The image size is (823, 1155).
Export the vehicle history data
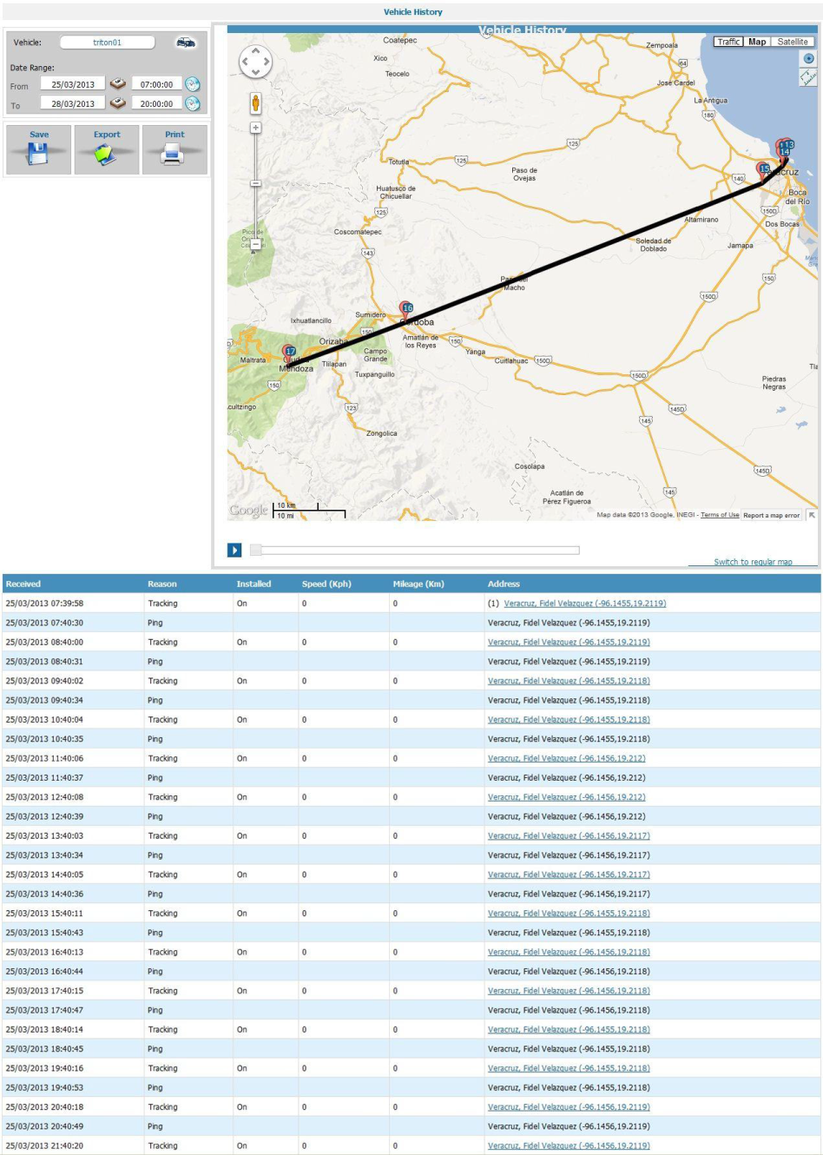[x=107, y=149]
